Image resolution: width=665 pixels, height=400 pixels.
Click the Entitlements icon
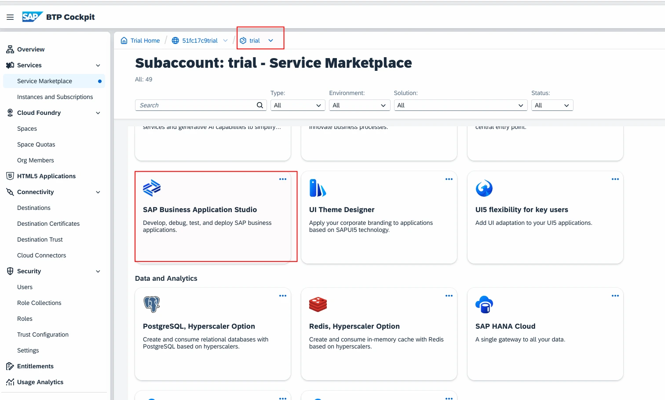click(x=10, y=366)
